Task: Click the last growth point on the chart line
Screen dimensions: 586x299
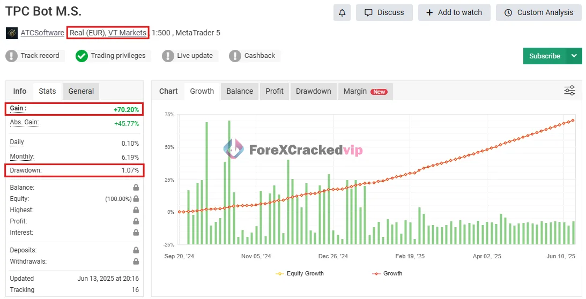Action: click(573, 121)
